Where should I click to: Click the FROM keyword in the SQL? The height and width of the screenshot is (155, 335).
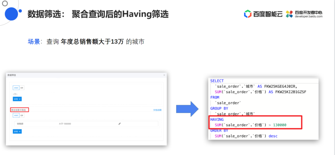[215, 97]
